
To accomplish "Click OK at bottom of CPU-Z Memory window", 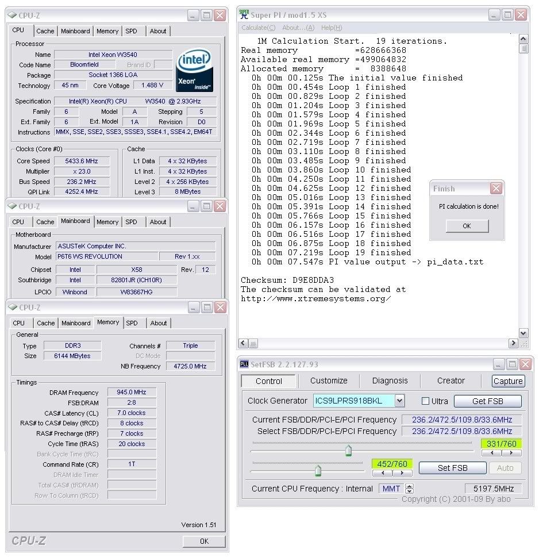I will 204,541.
